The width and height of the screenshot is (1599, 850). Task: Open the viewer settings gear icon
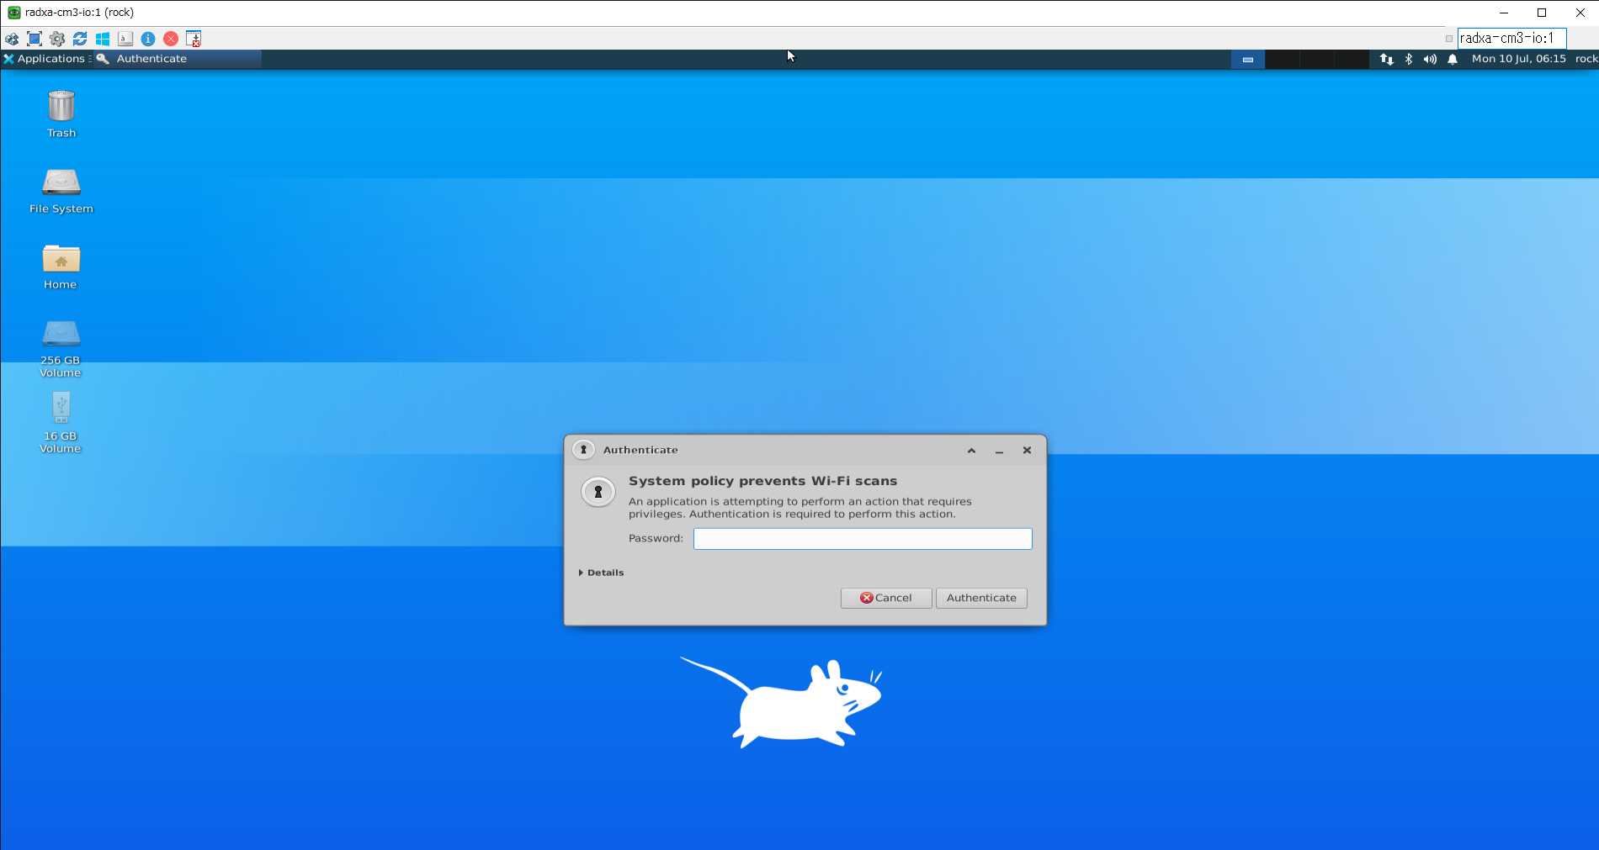tap(57, 39)
